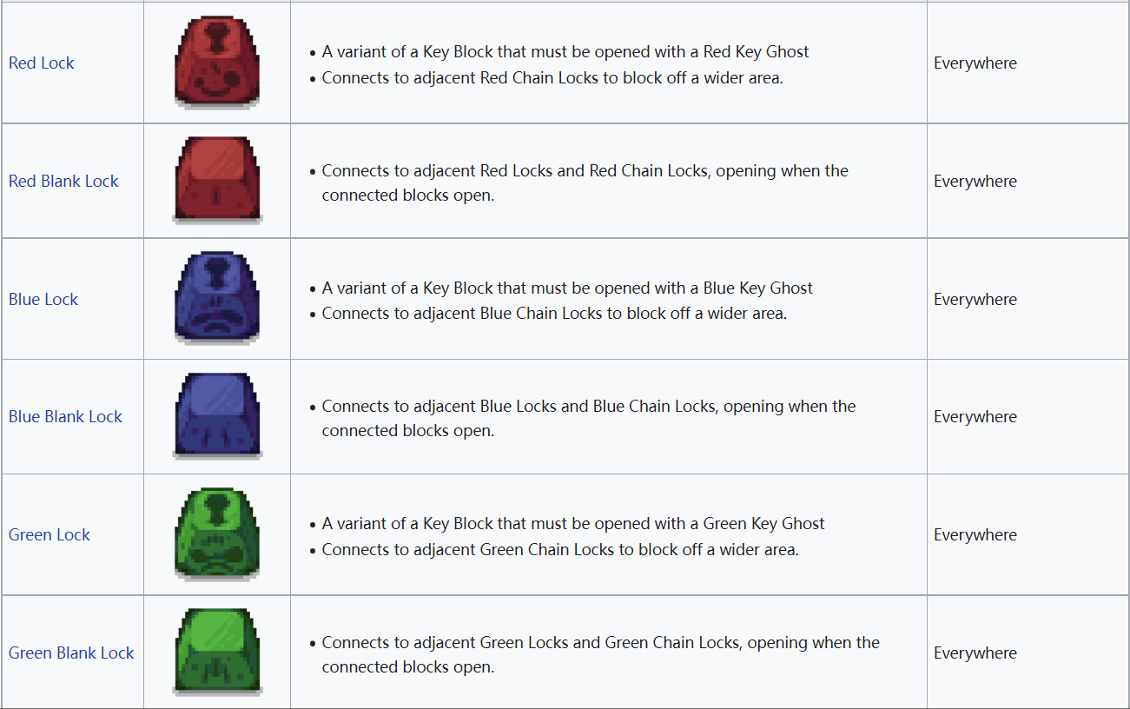Click 'Everywhere' in the Red Lock row
1130x709 pixels.
coord(975,63)
